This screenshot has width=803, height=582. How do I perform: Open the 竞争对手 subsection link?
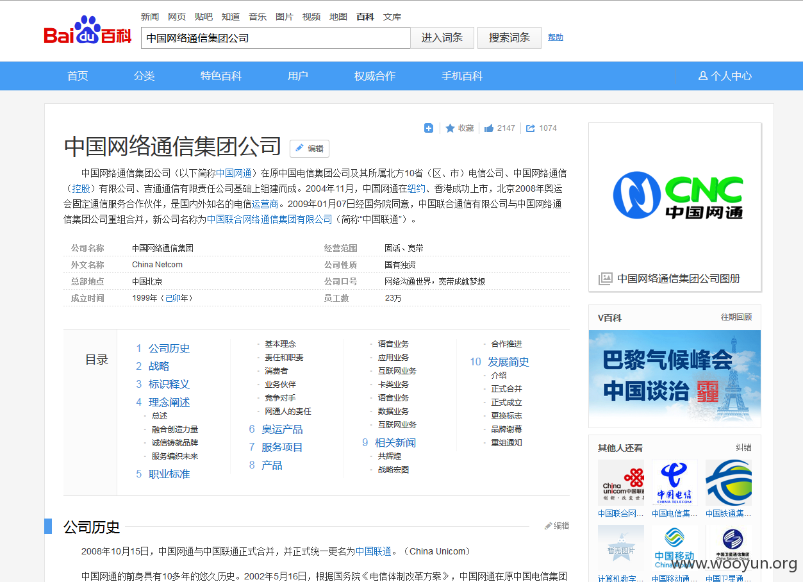280,397
